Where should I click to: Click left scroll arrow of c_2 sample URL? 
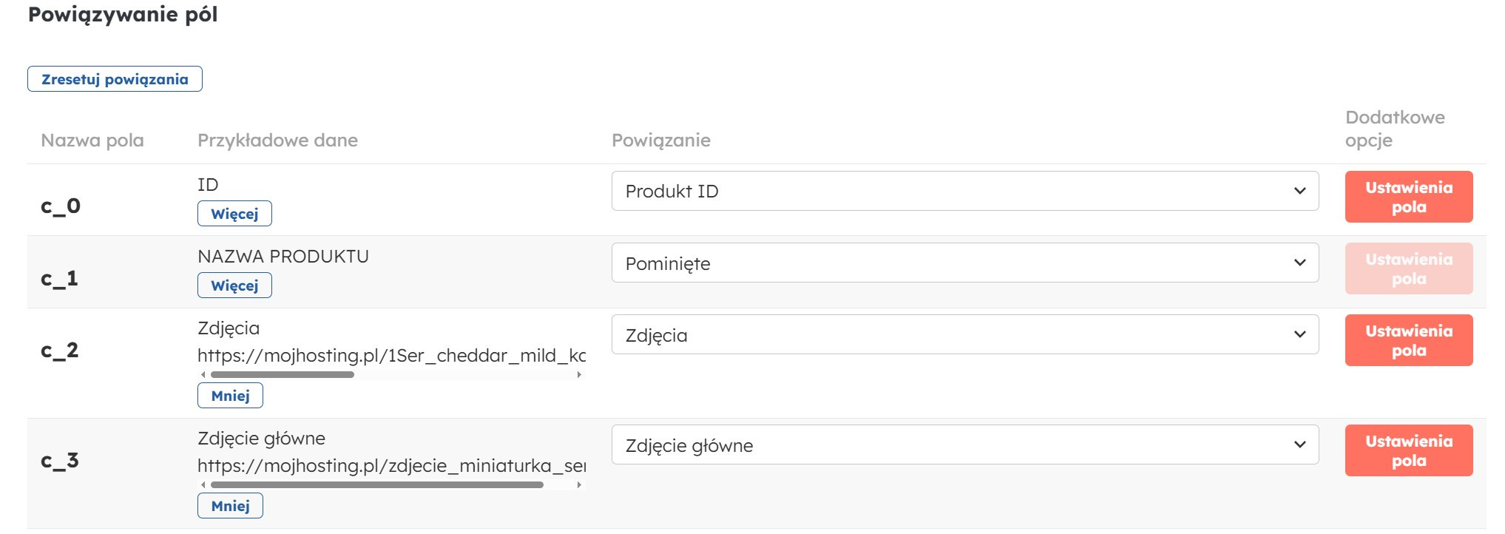(x=203, y=375)
